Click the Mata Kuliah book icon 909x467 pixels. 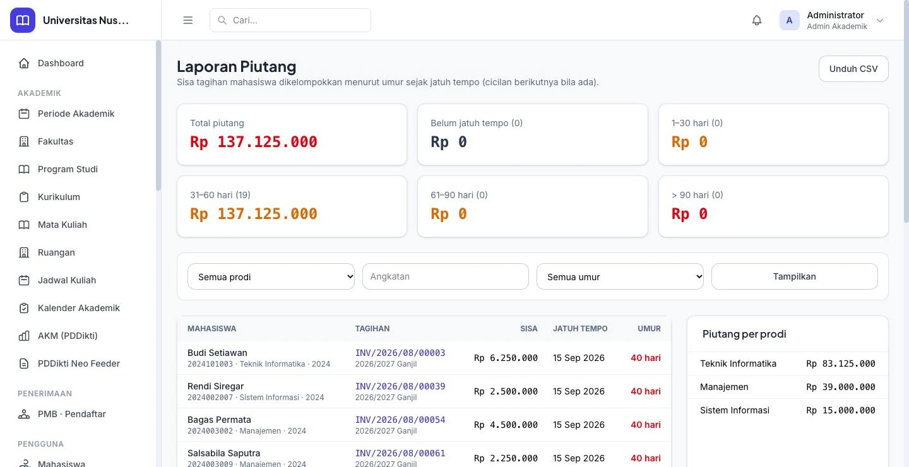pyautogui.click(x=24, y=225)
